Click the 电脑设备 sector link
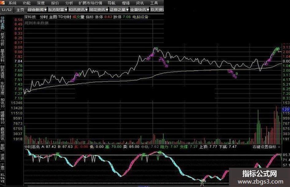Screen dimensions: 290x187 [140, 17]
